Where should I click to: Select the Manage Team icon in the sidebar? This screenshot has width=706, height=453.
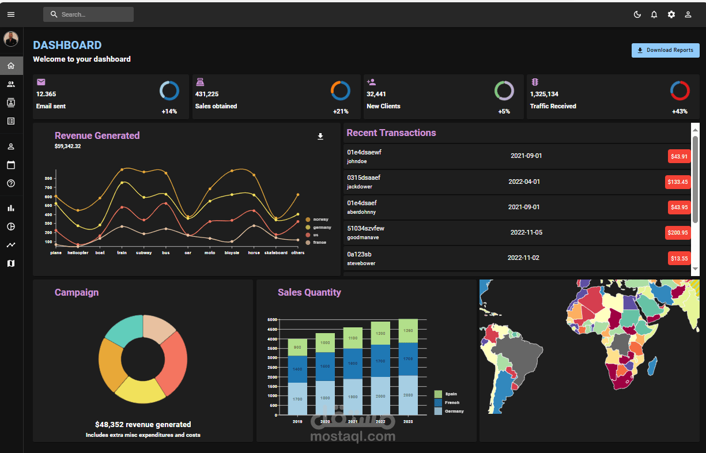(x=10, y=84)
